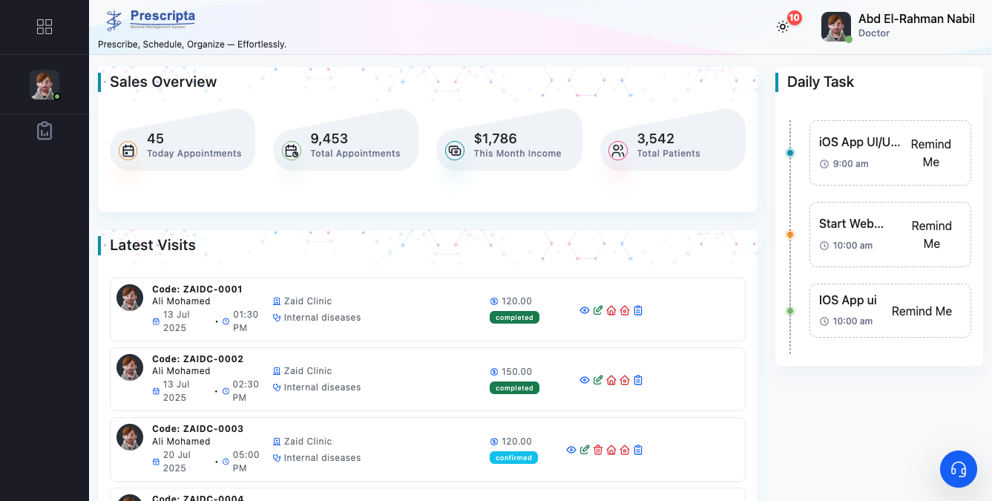Toggle preview eye for visit ZAIDC-0002
The width and height of the screenshot is (992, 501).
pyautogui.click(x=585, y=380)
